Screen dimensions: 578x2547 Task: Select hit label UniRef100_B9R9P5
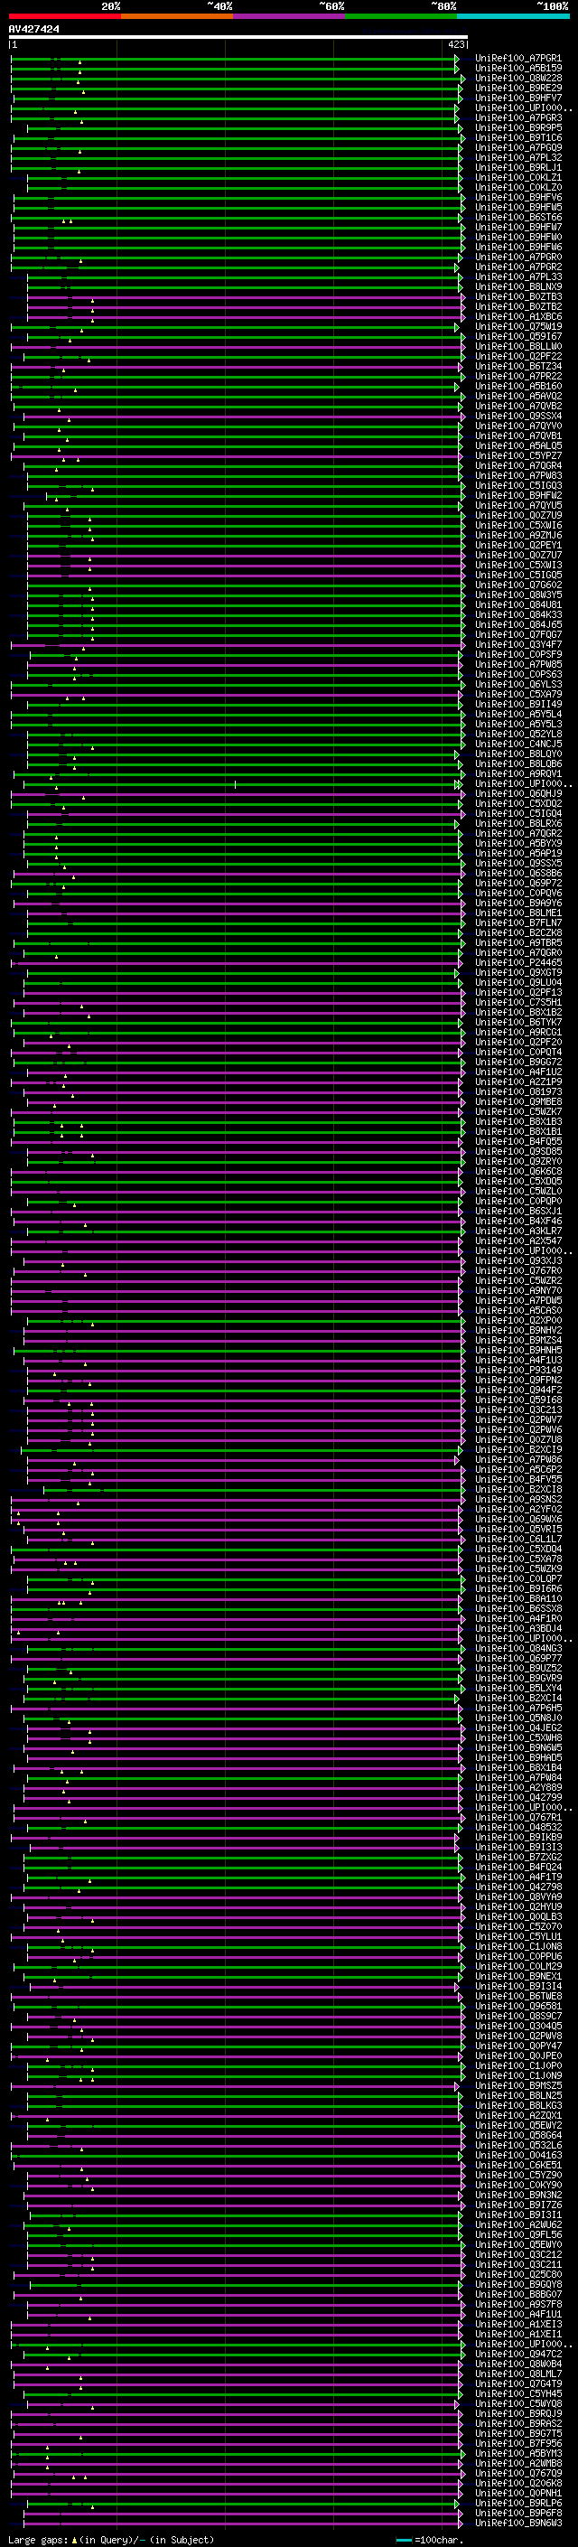pyautogui.click(x=518, y=127)
